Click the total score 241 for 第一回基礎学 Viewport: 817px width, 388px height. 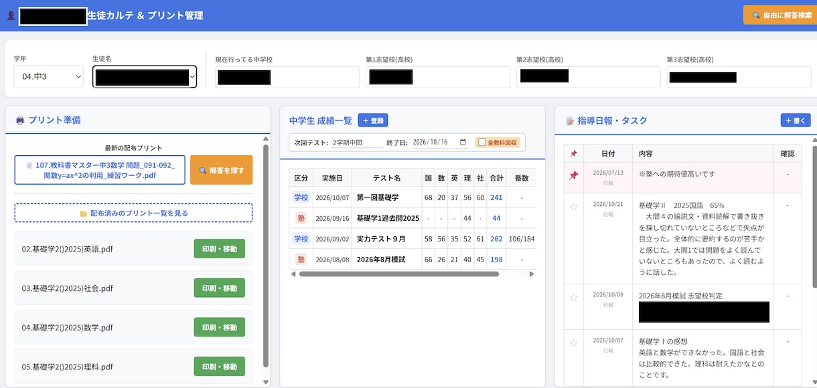coord(496,197)
